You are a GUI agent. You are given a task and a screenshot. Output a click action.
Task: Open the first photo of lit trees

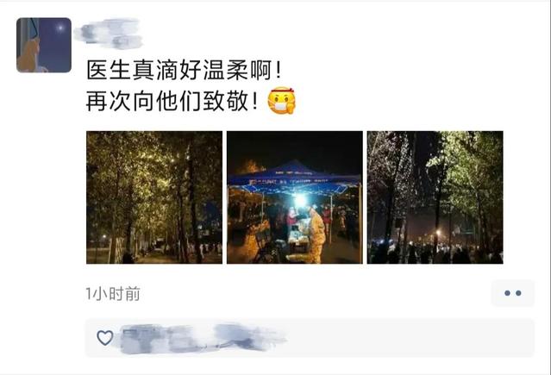(154, 197)
